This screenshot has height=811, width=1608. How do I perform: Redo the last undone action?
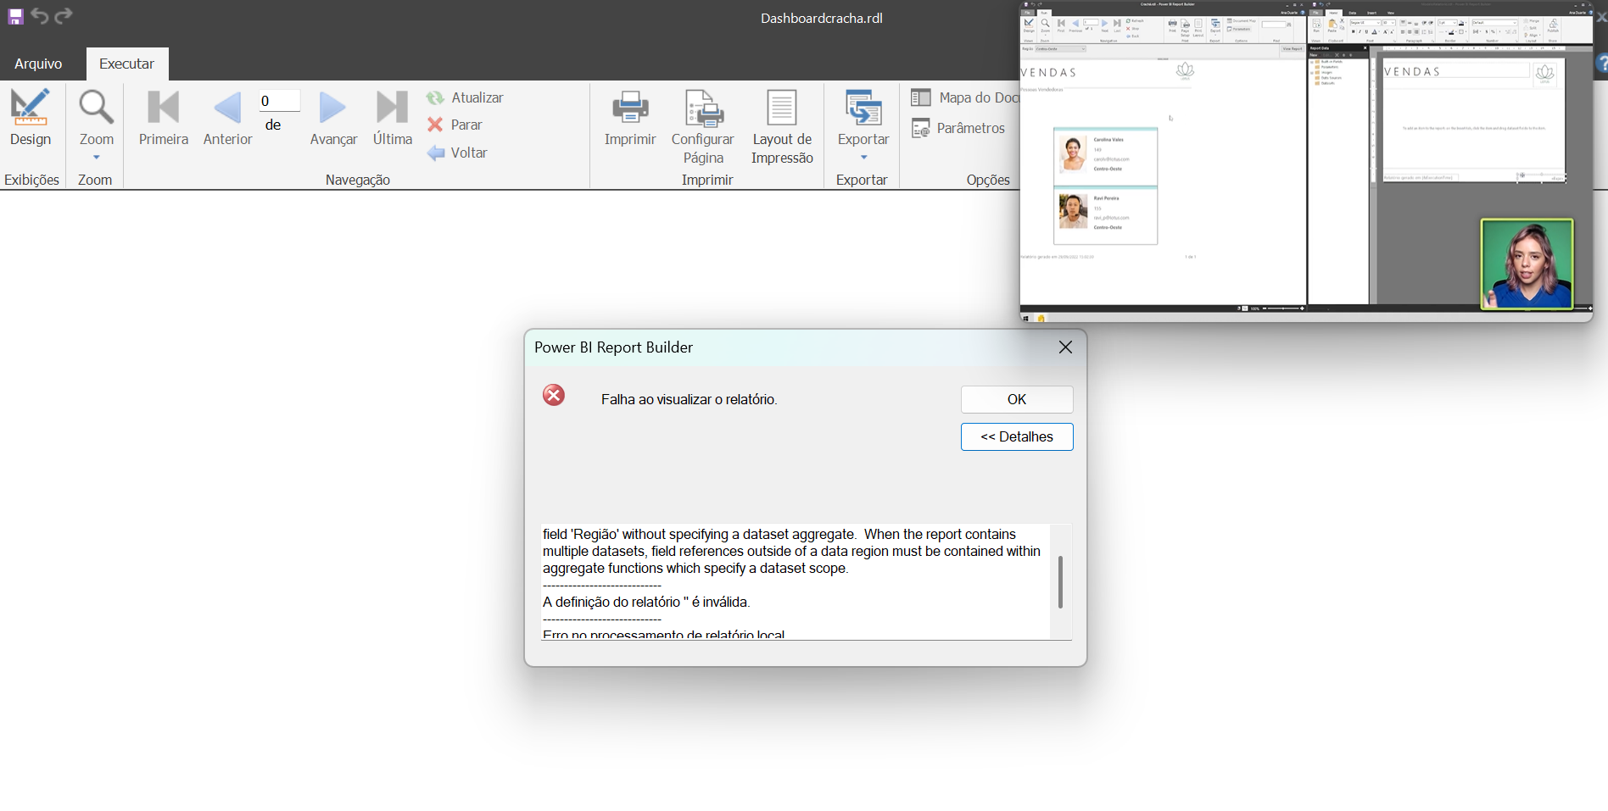(x=64, y=16)
